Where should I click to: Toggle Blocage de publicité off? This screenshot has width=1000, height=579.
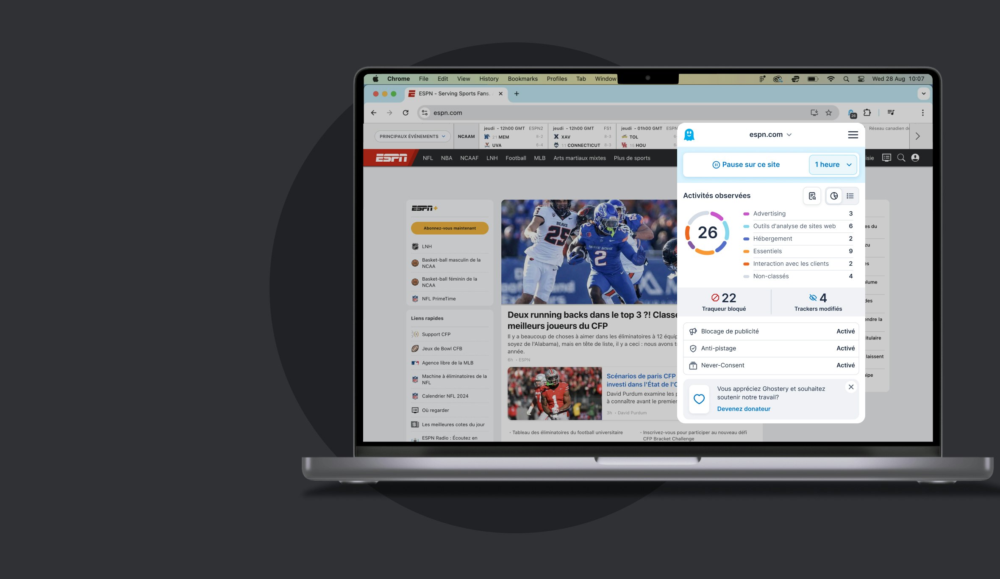pos(845,331)
